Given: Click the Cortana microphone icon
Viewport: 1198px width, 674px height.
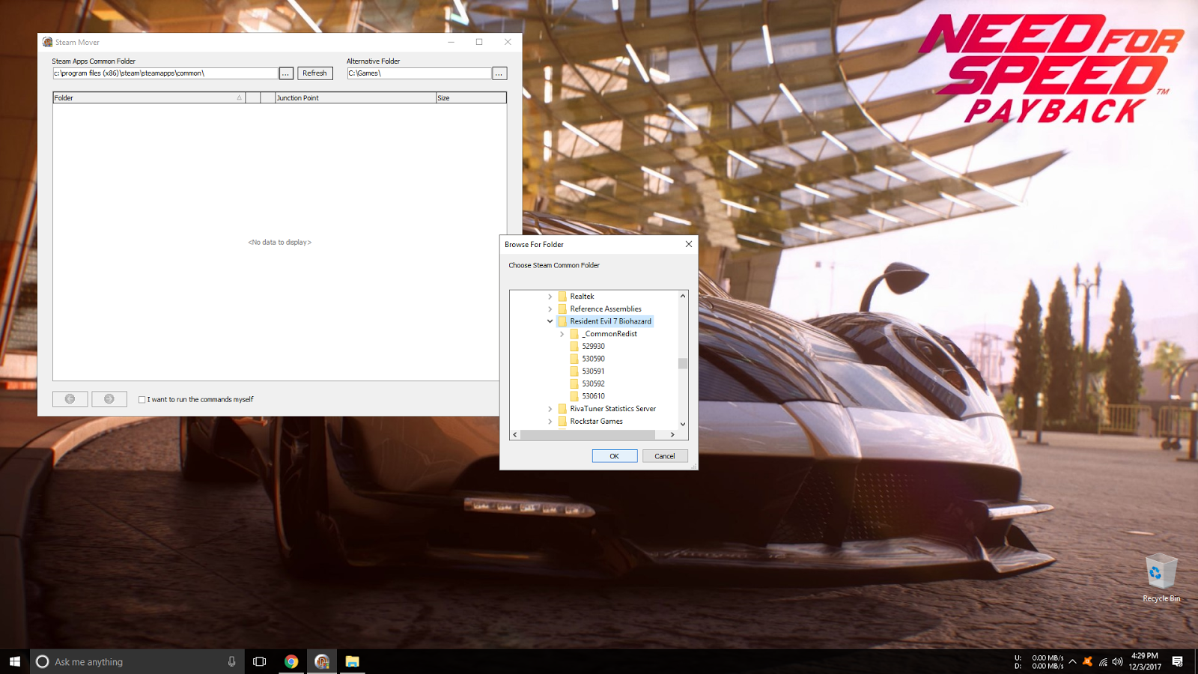Looking at the screenshot, I should [231, 661].
